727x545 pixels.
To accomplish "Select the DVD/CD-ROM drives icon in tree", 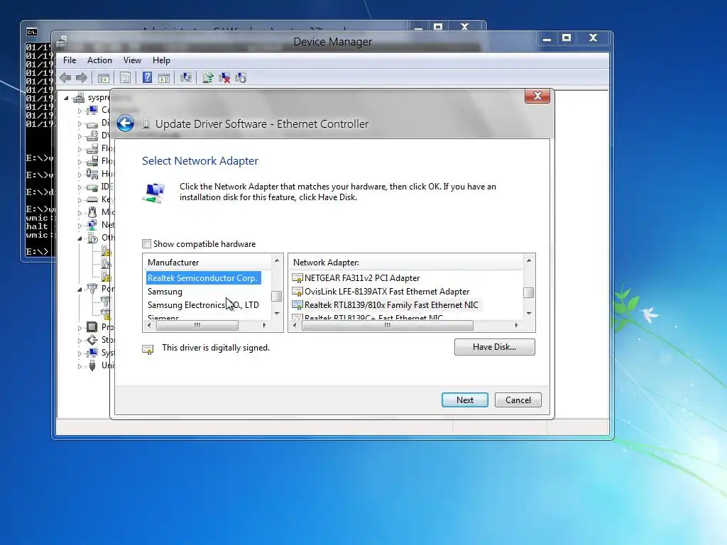I will click(x=92, y=136).
